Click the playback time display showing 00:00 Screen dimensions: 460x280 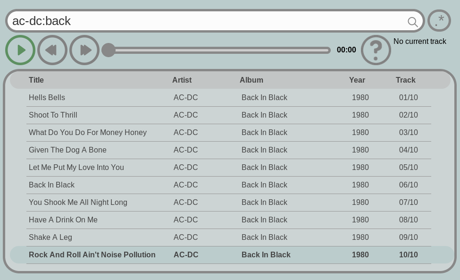pyautogui.click(x=346, y=50)
